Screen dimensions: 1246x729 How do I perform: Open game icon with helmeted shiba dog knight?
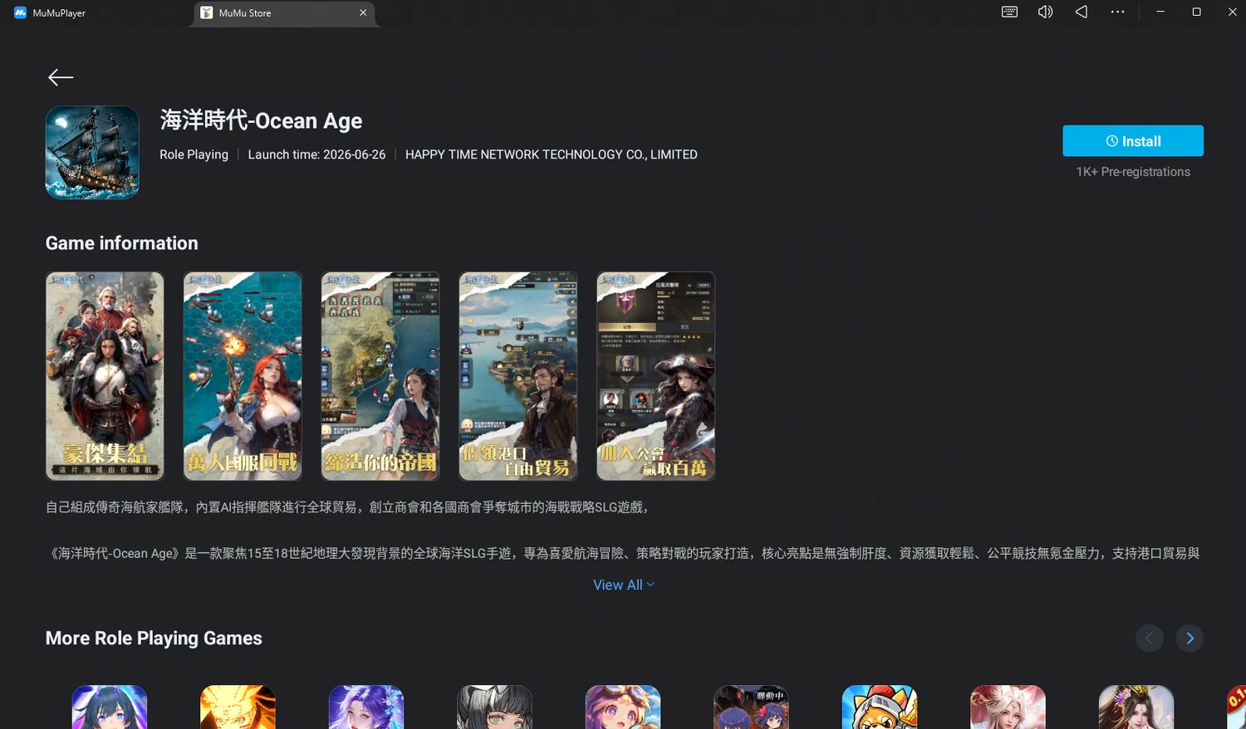point(880,707)
